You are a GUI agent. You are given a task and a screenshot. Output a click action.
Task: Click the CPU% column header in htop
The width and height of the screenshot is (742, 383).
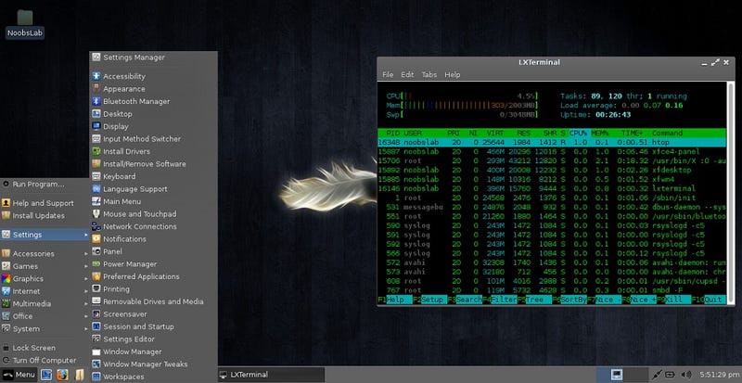pos(578,133)
